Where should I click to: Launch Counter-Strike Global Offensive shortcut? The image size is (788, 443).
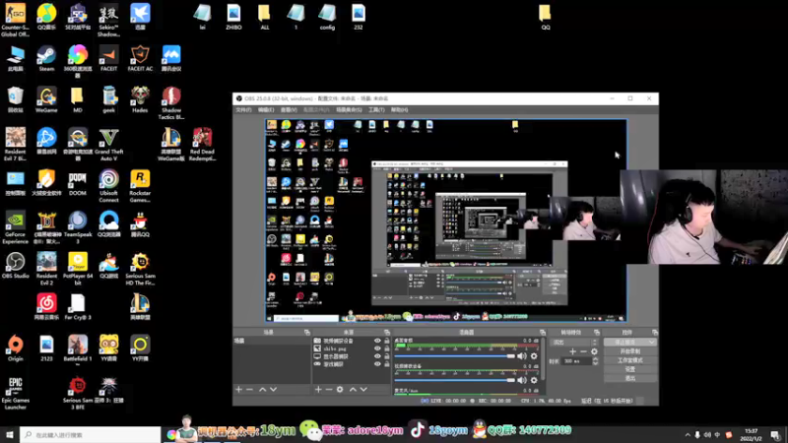tap(15, 21)
